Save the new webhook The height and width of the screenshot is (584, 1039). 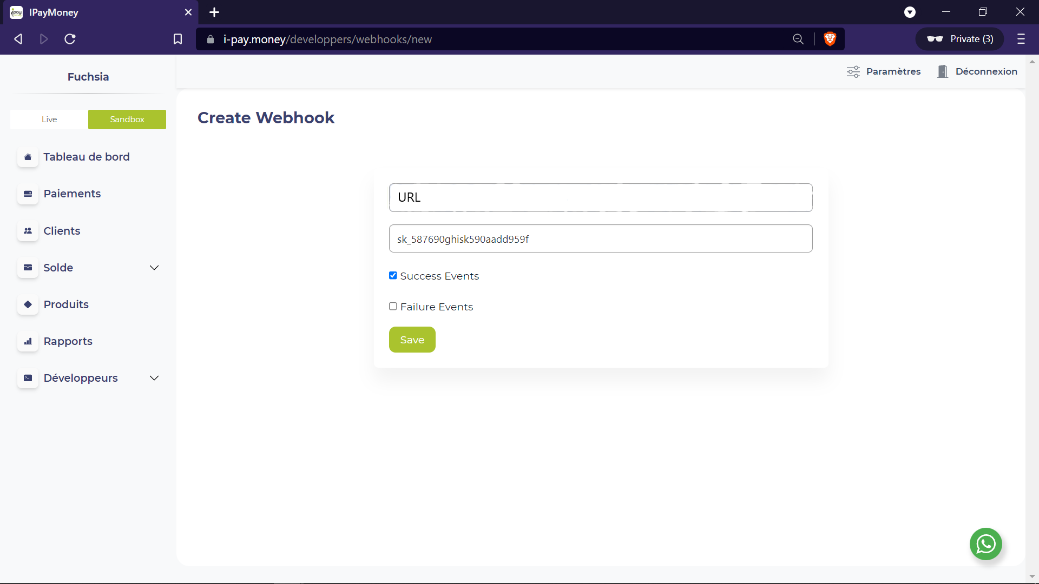412,340
